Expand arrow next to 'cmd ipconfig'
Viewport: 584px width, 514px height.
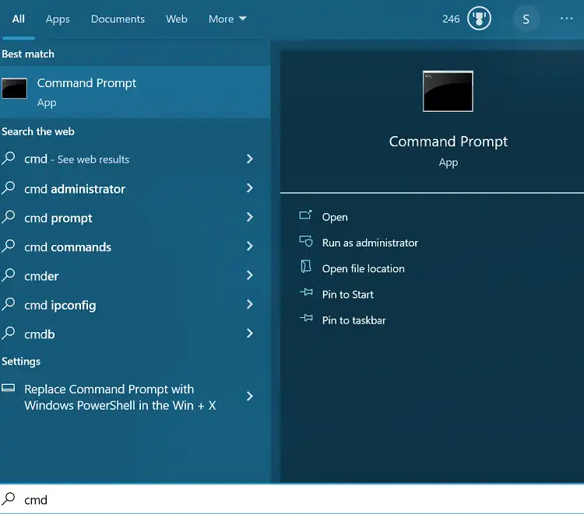(250, 304)
